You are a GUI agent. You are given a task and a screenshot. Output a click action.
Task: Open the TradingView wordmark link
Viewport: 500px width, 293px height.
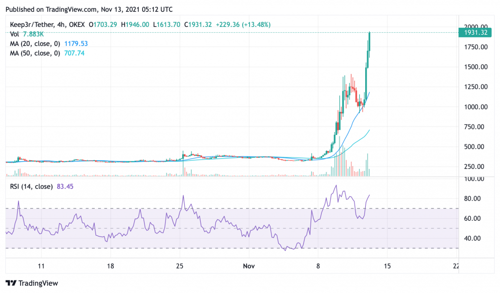38,283
